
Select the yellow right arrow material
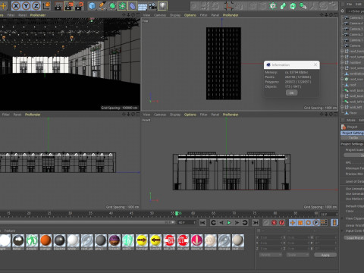[142, 240]
